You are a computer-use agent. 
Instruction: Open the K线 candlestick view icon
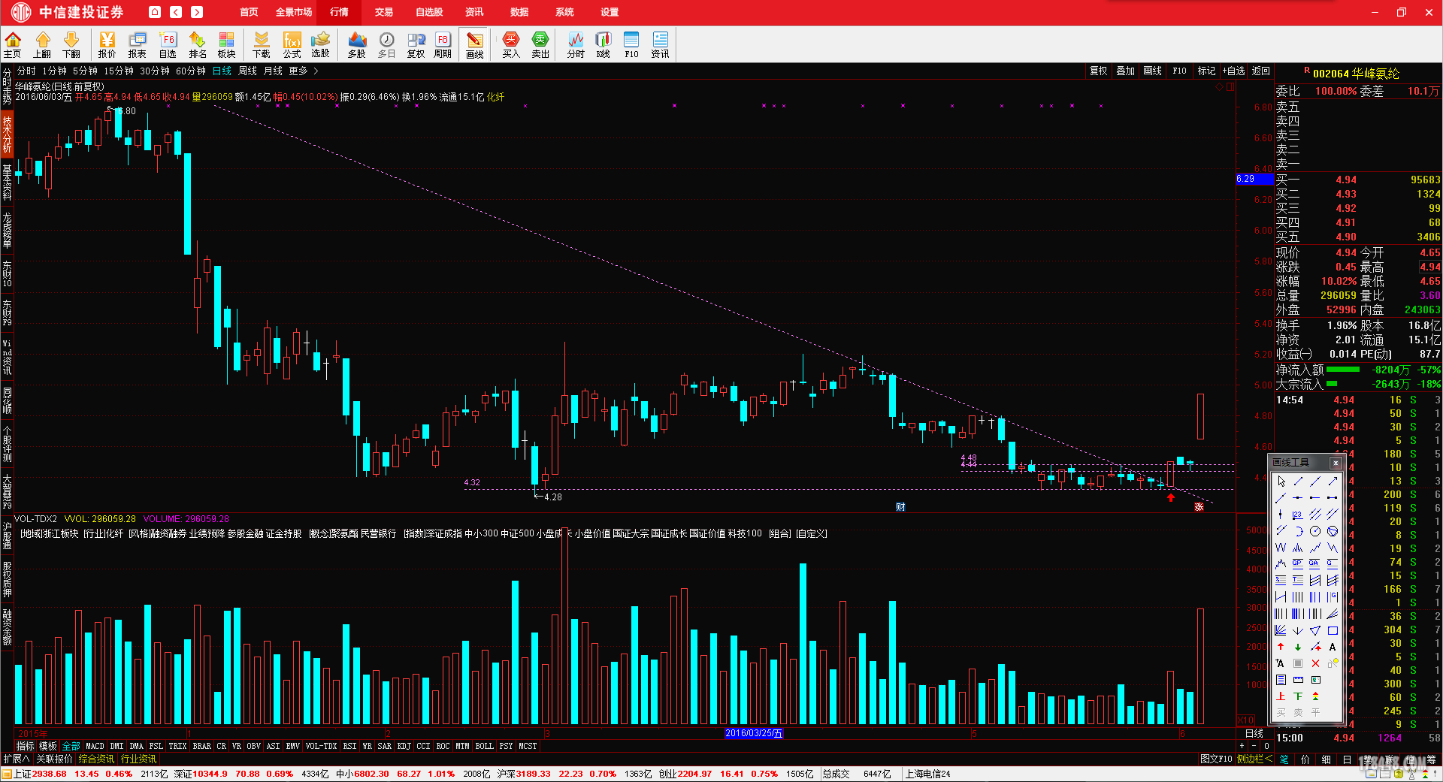pos(603,45)
